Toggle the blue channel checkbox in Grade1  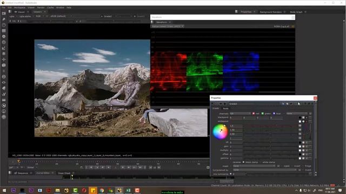(x=274, y=114)
